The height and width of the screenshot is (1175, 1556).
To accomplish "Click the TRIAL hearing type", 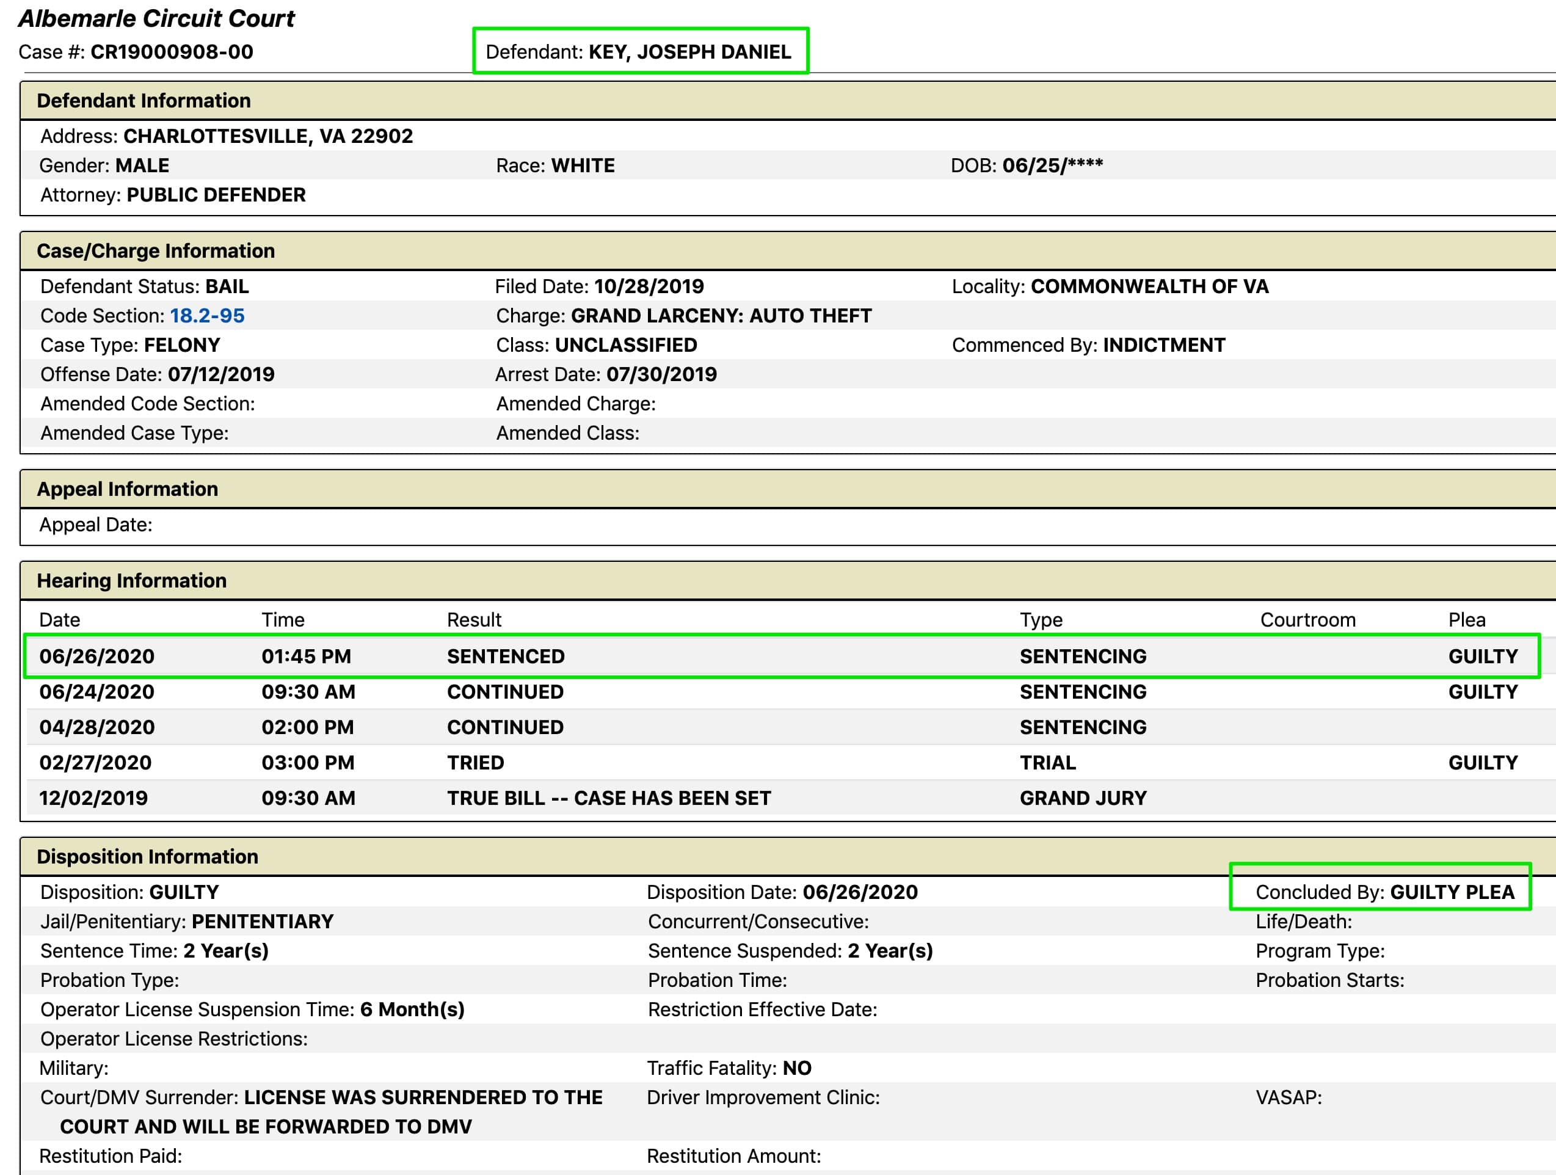I will click(x=1048, y=763).
